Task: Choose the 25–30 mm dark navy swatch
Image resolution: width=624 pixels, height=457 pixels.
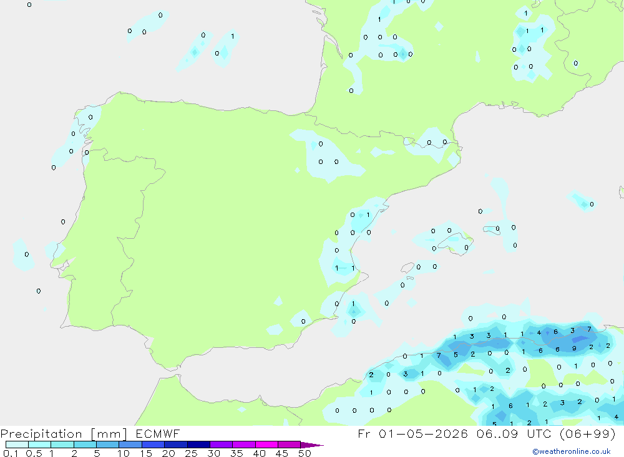Action: 198,445
